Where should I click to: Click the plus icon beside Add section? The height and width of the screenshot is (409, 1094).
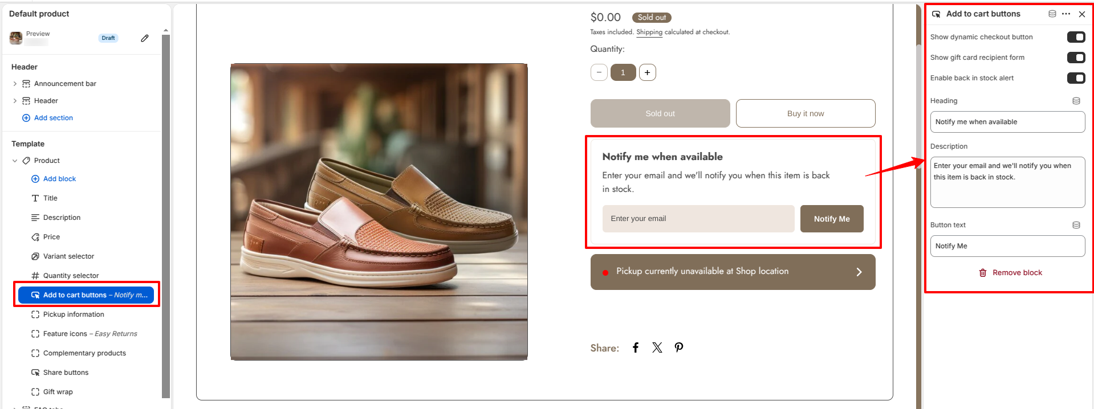26,118
